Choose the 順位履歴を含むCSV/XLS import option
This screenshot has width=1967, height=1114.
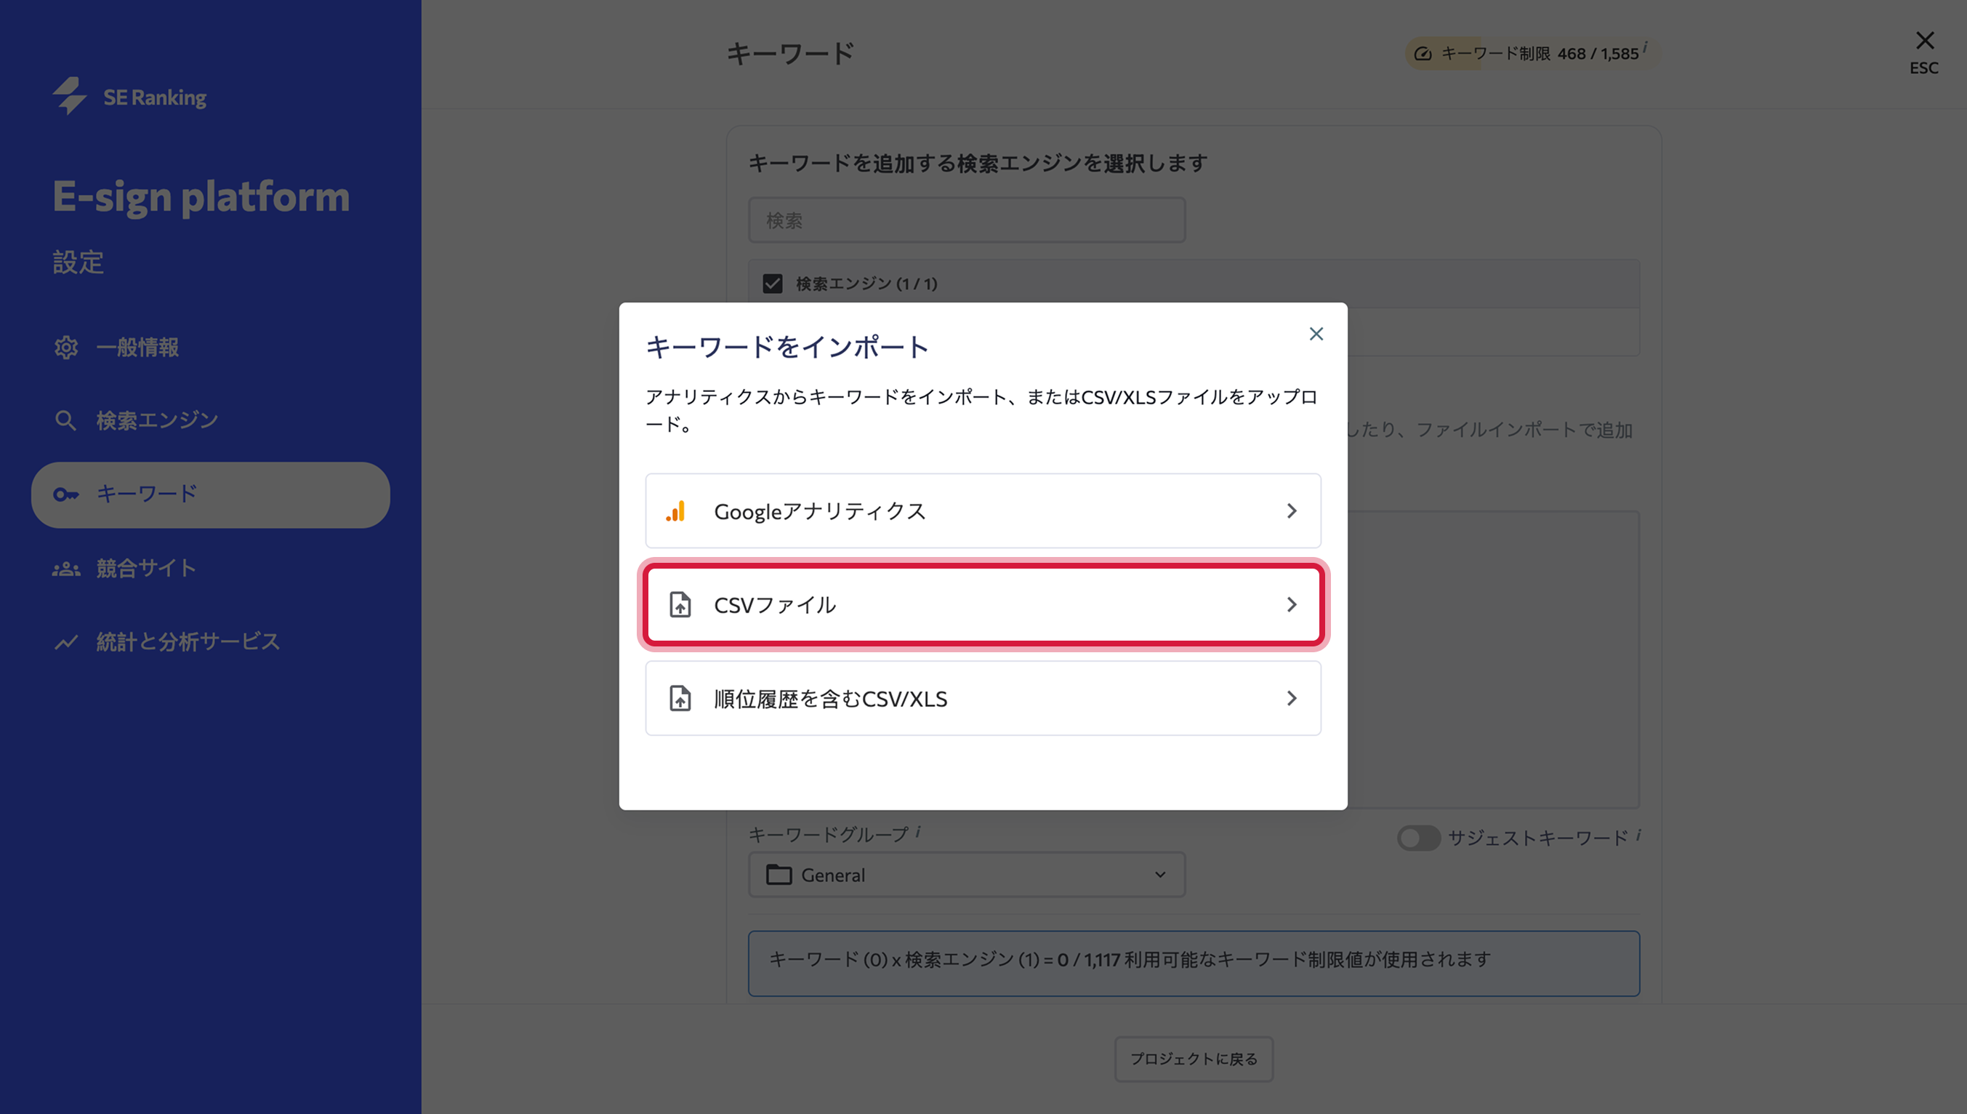[x=983, y=699]
